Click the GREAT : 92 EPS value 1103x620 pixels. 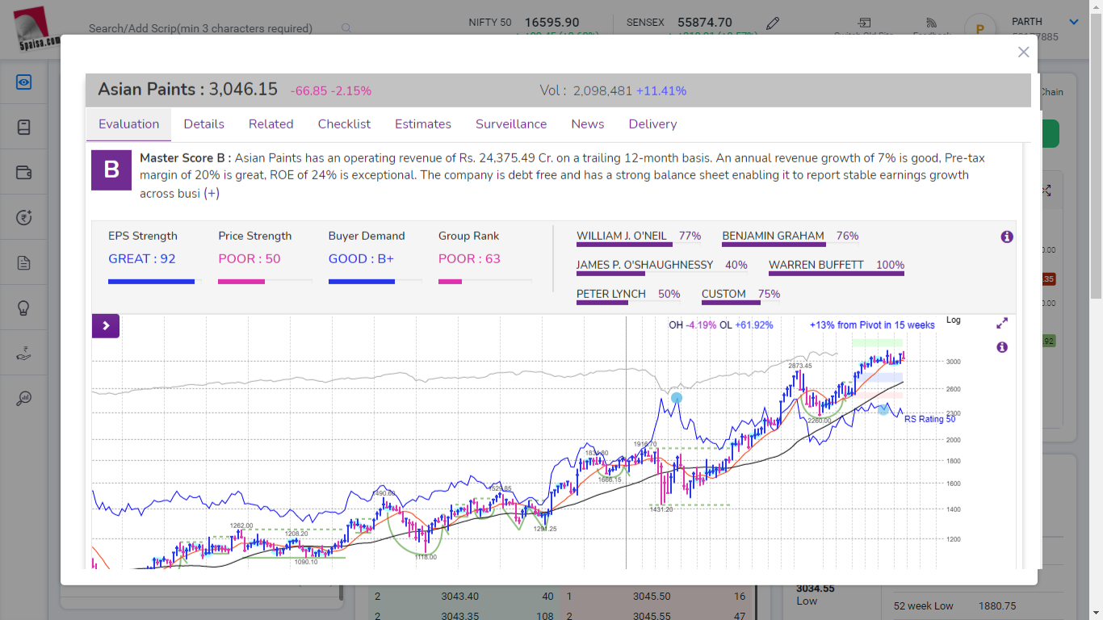pyautogui.click(x=141, y=259)
